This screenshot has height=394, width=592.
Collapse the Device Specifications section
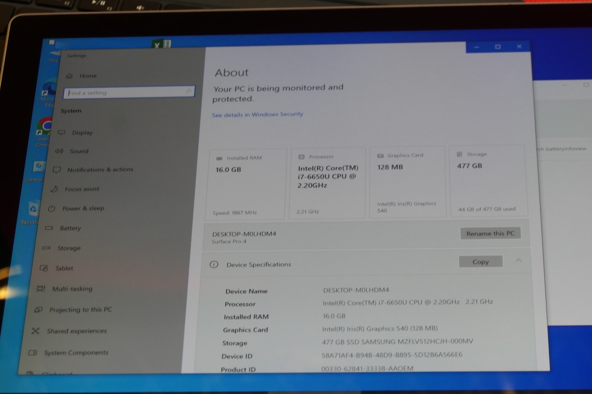click(519, 261)
